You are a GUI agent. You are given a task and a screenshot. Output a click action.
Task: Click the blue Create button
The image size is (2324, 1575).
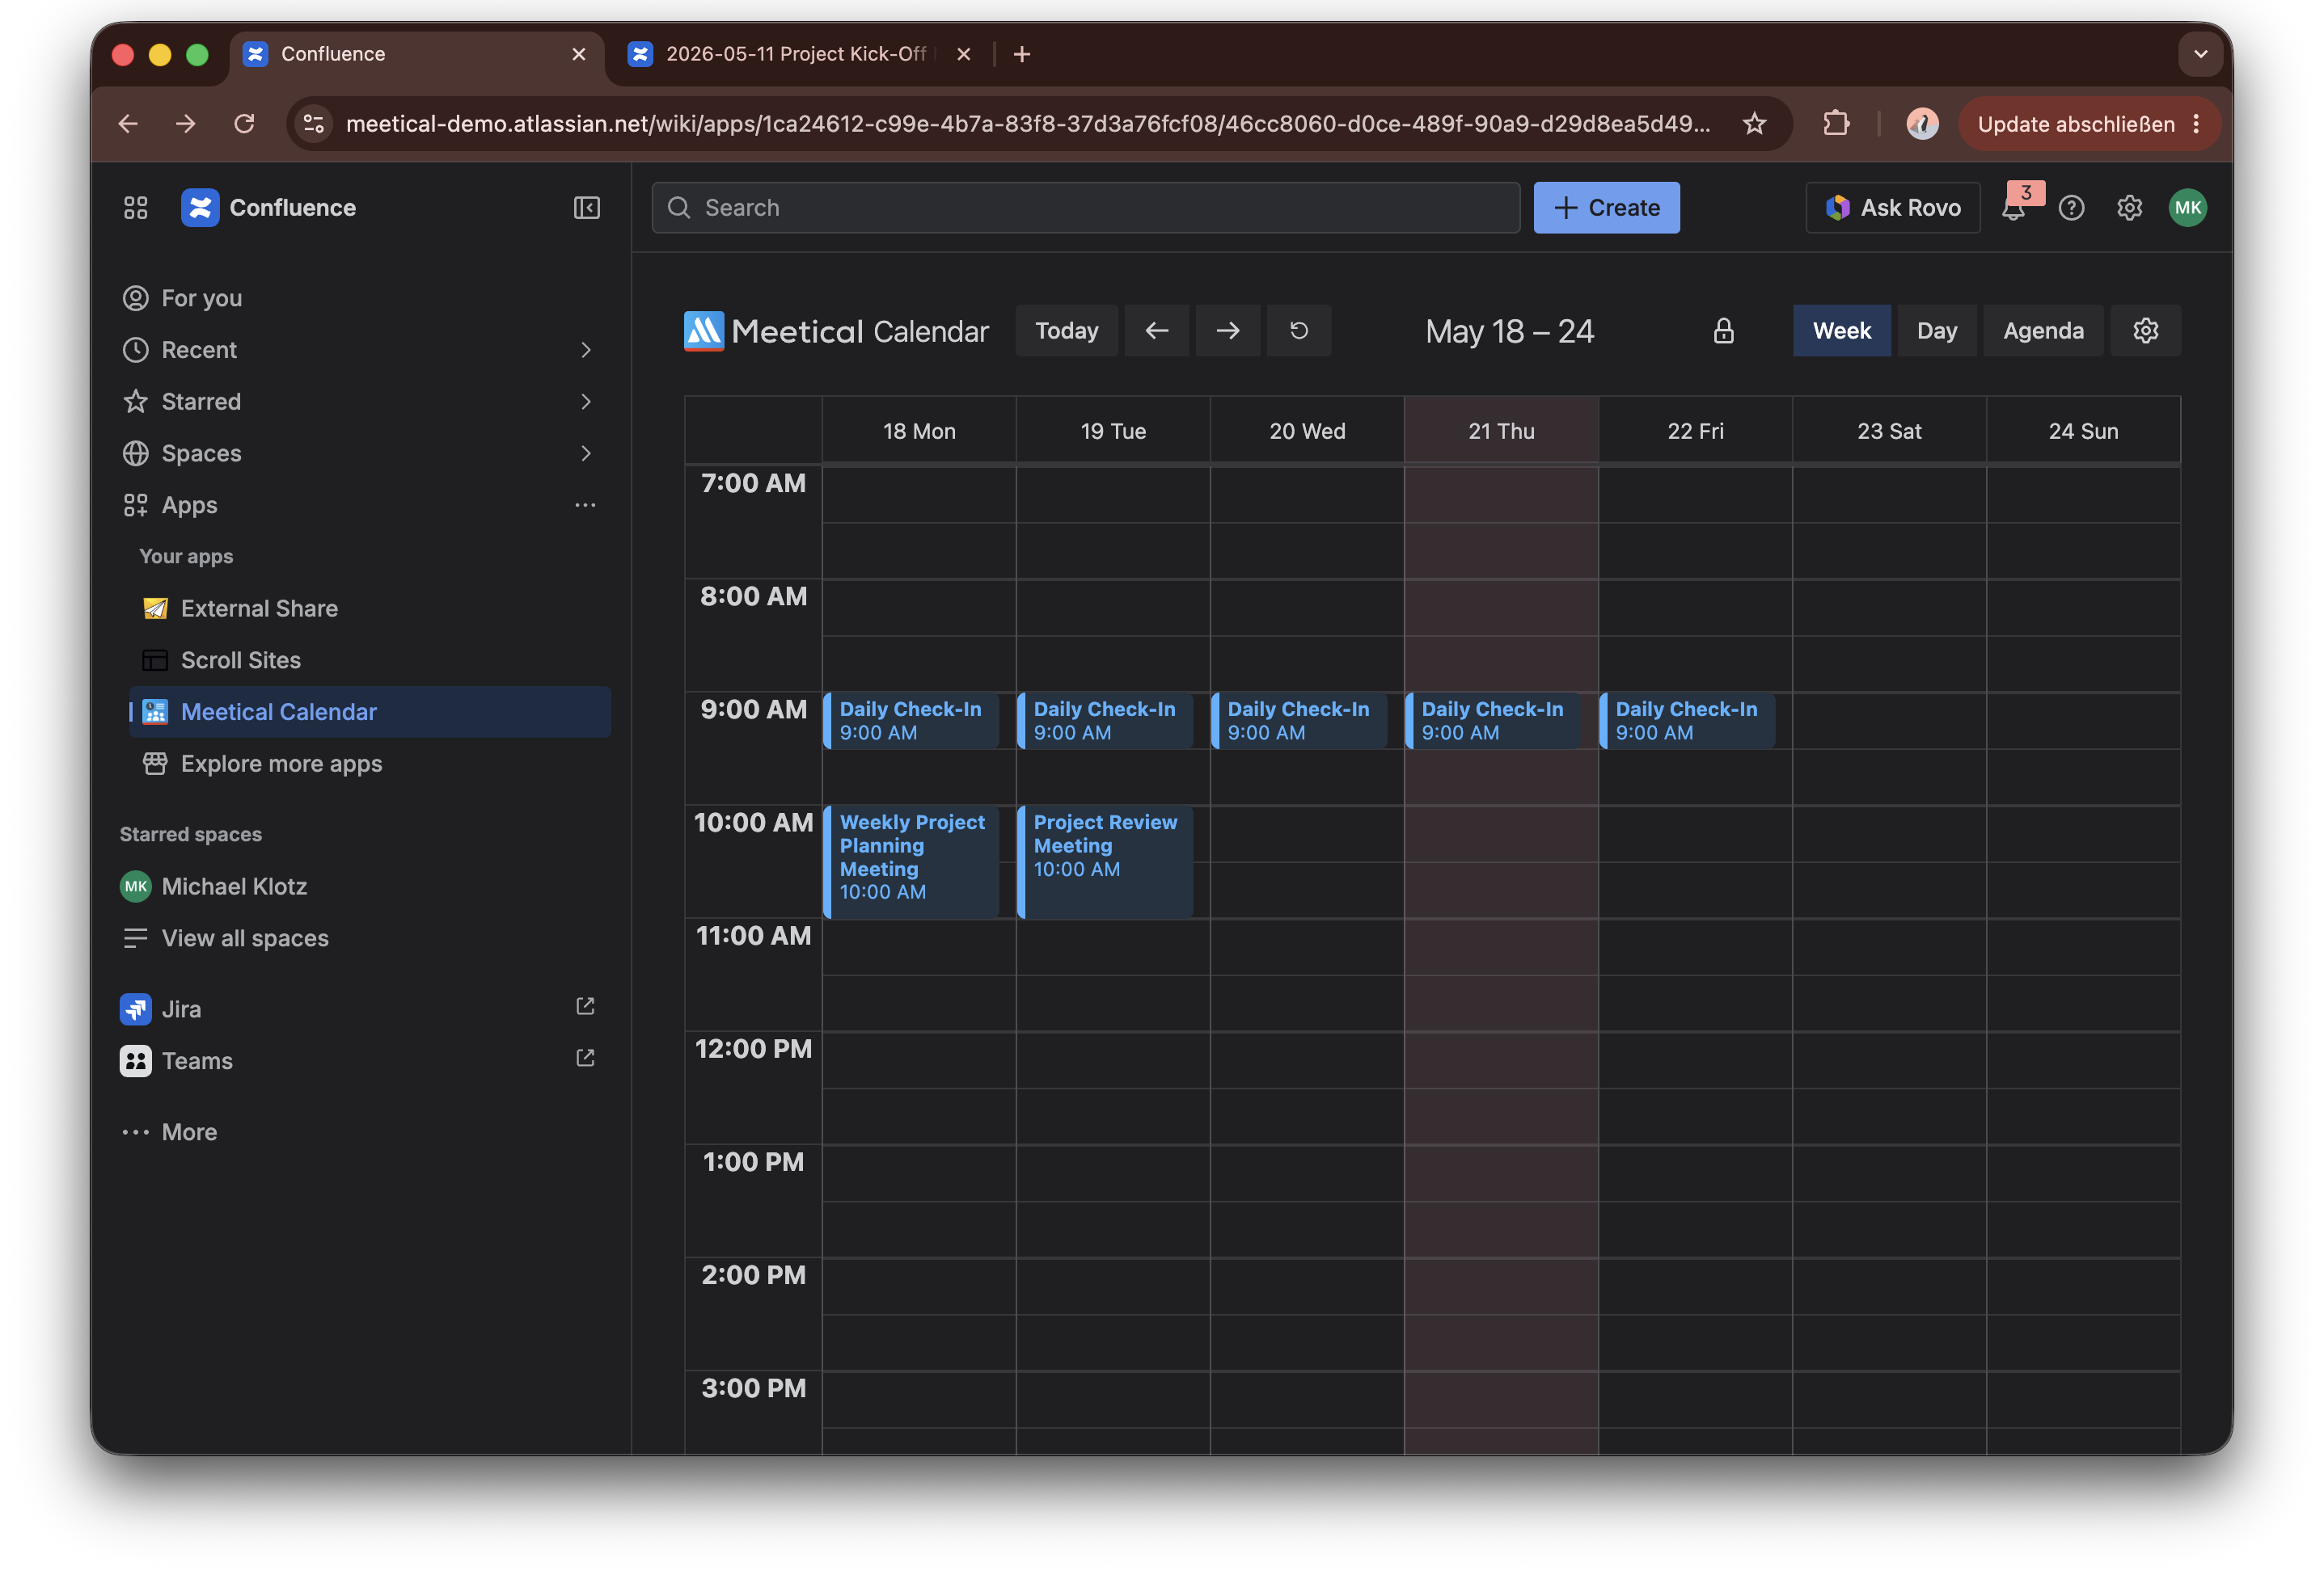click(1606, 208)
